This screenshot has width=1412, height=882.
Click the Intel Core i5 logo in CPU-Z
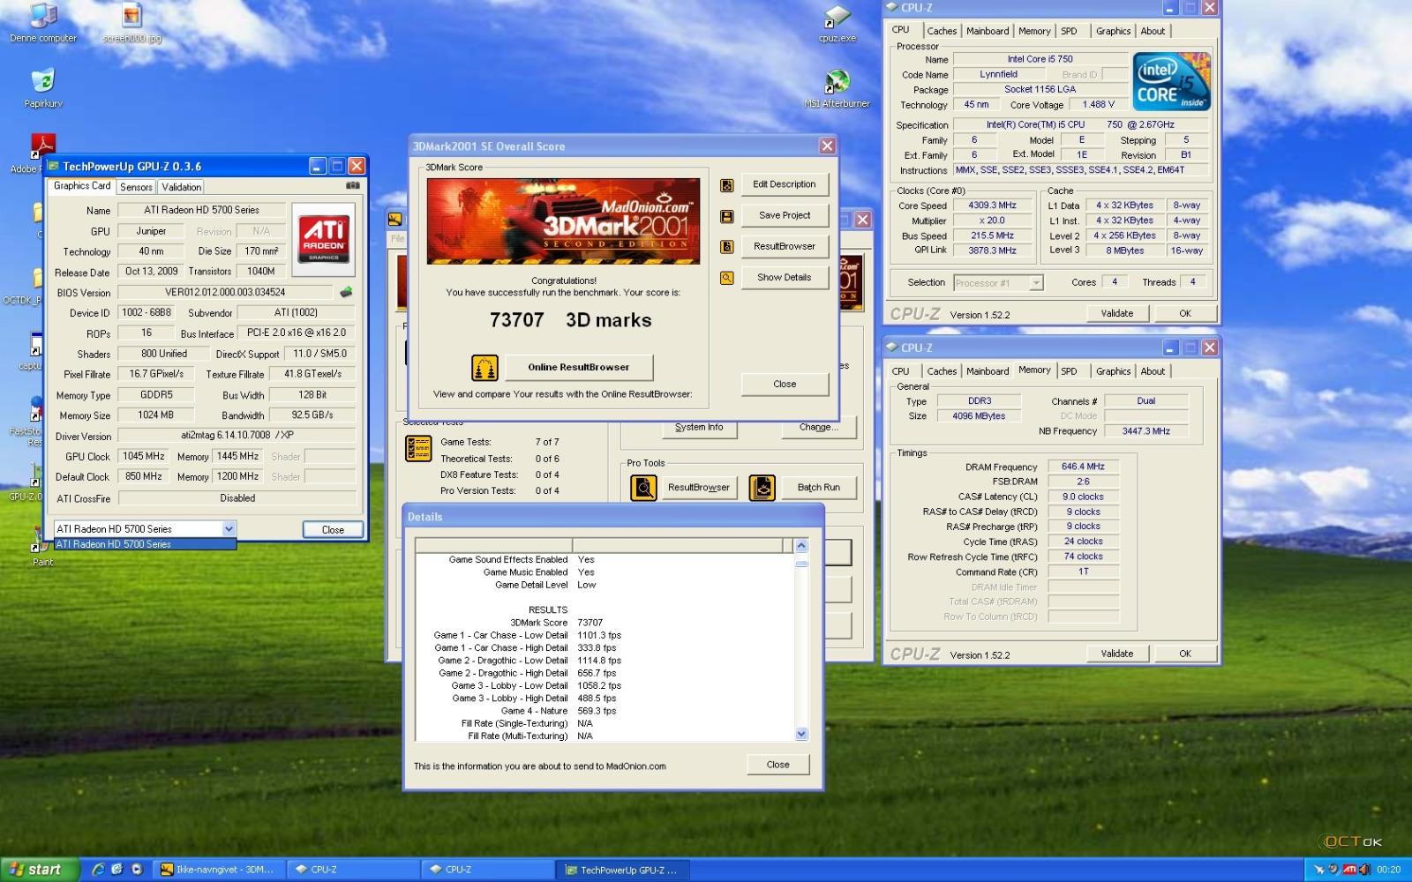pyautogui.click(x=1172, y=81)
